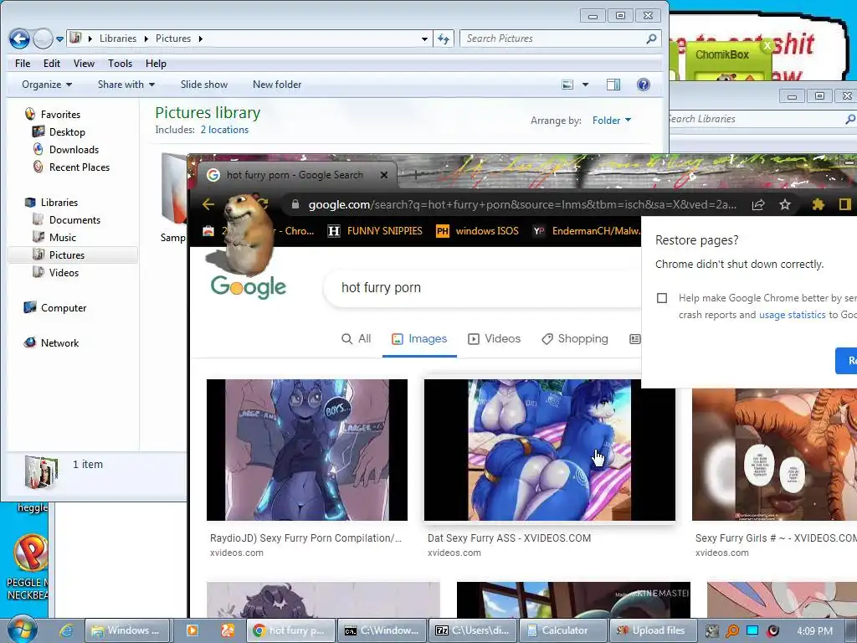Click the PEGGLE desktop shortcut icon
This screenshot has width=857, height=643.
pyautogui.click(x=30, y=553)
